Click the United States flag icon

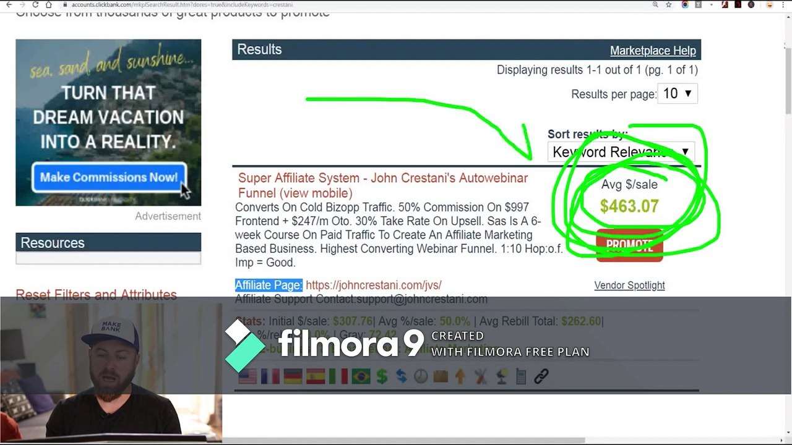click(x=247, y=376)
